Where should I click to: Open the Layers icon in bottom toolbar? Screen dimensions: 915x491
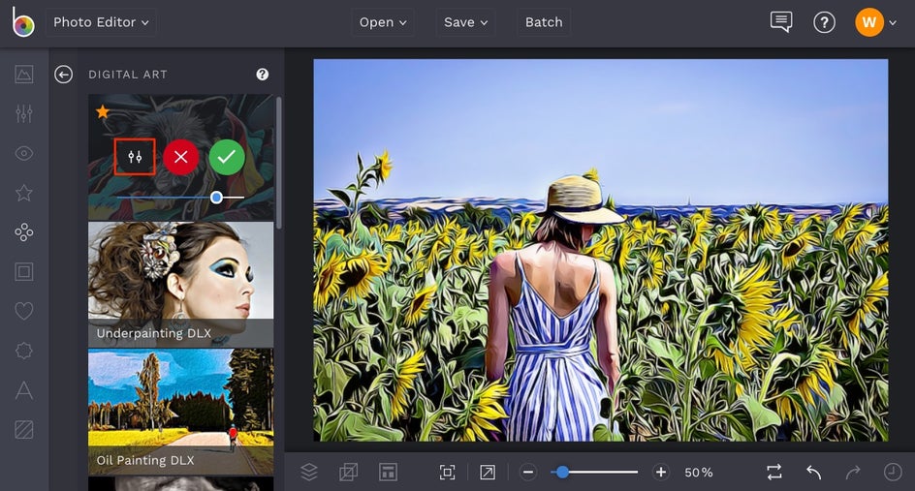(x=308, y=472)
